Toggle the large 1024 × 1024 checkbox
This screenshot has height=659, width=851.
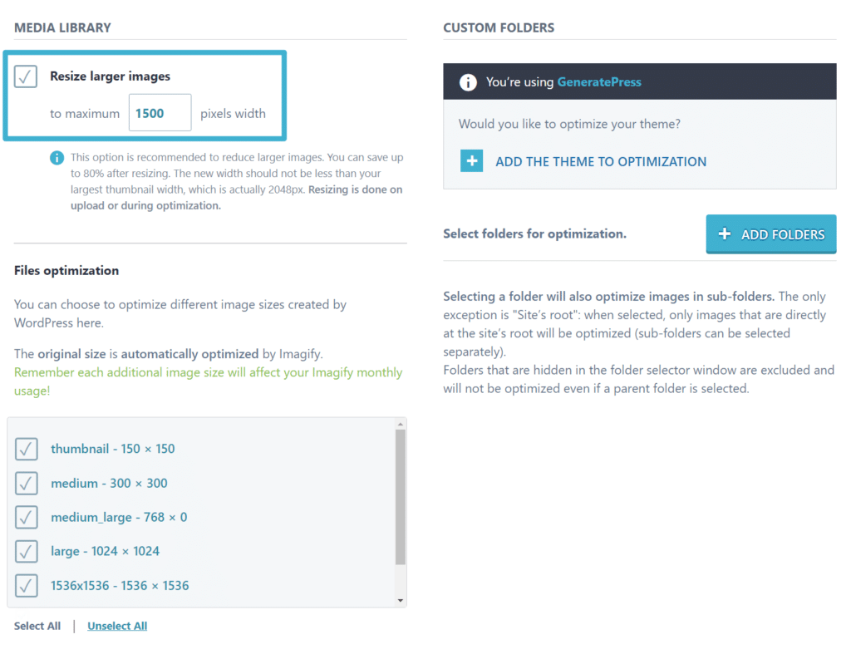click(27, 551)
